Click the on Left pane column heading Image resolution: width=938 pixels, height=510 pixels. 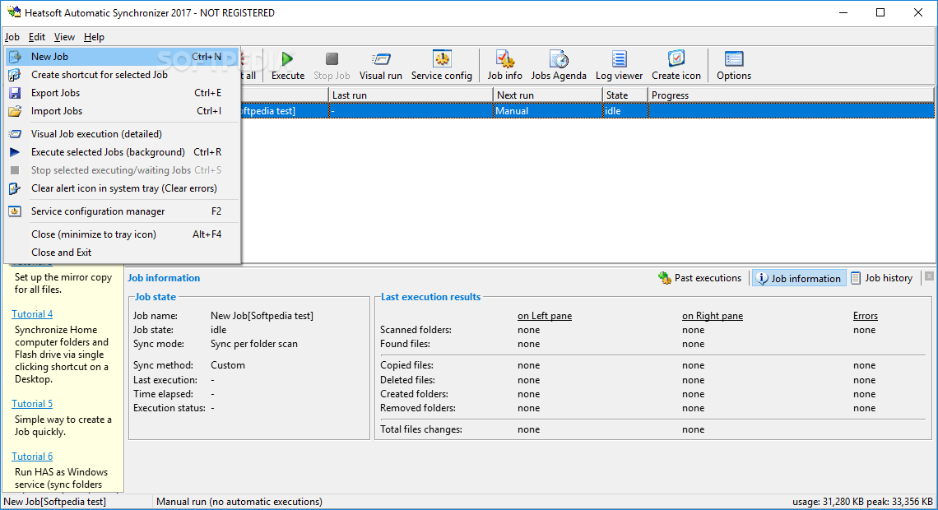[545, 316]
